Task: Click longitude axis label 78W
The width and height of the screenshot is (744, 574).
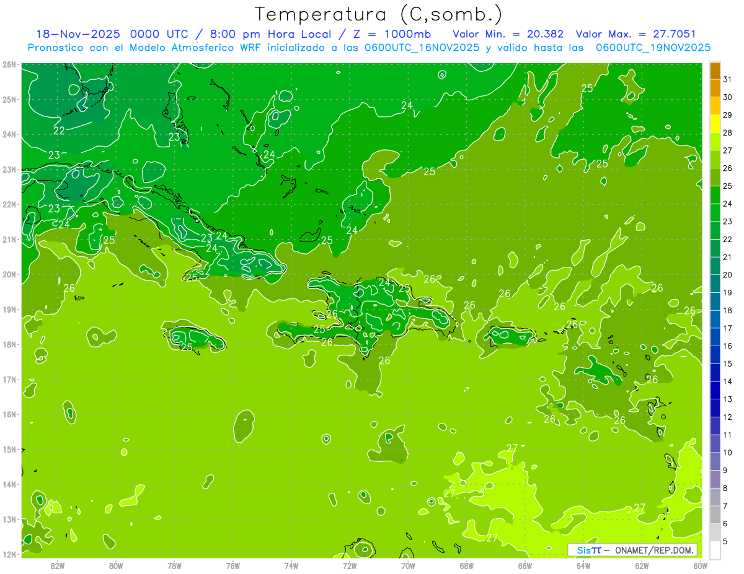Action: point(174,565)
